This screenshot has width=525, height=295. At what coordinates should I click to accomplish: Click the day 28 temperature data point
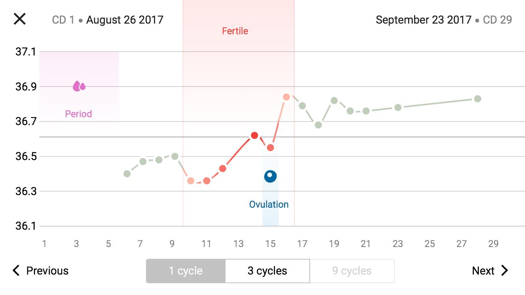pyautogui.click(x=477, y=99)
